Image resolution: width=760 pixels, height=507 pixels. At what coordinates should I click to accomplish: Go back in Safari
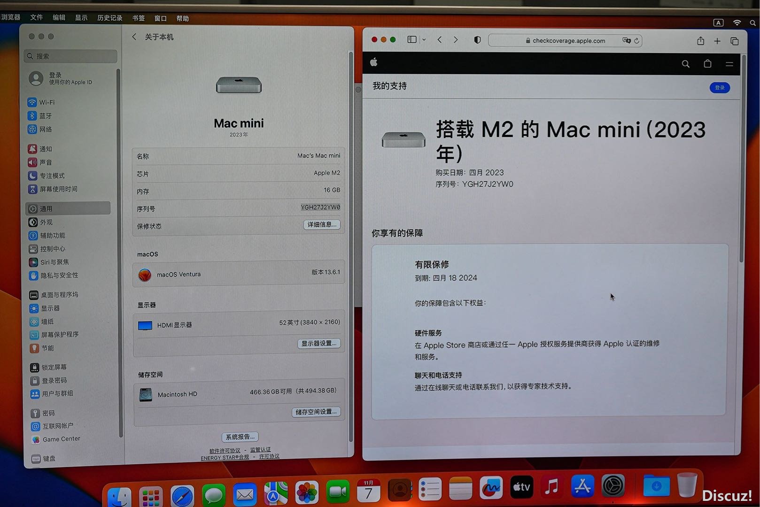pos(440,40)
